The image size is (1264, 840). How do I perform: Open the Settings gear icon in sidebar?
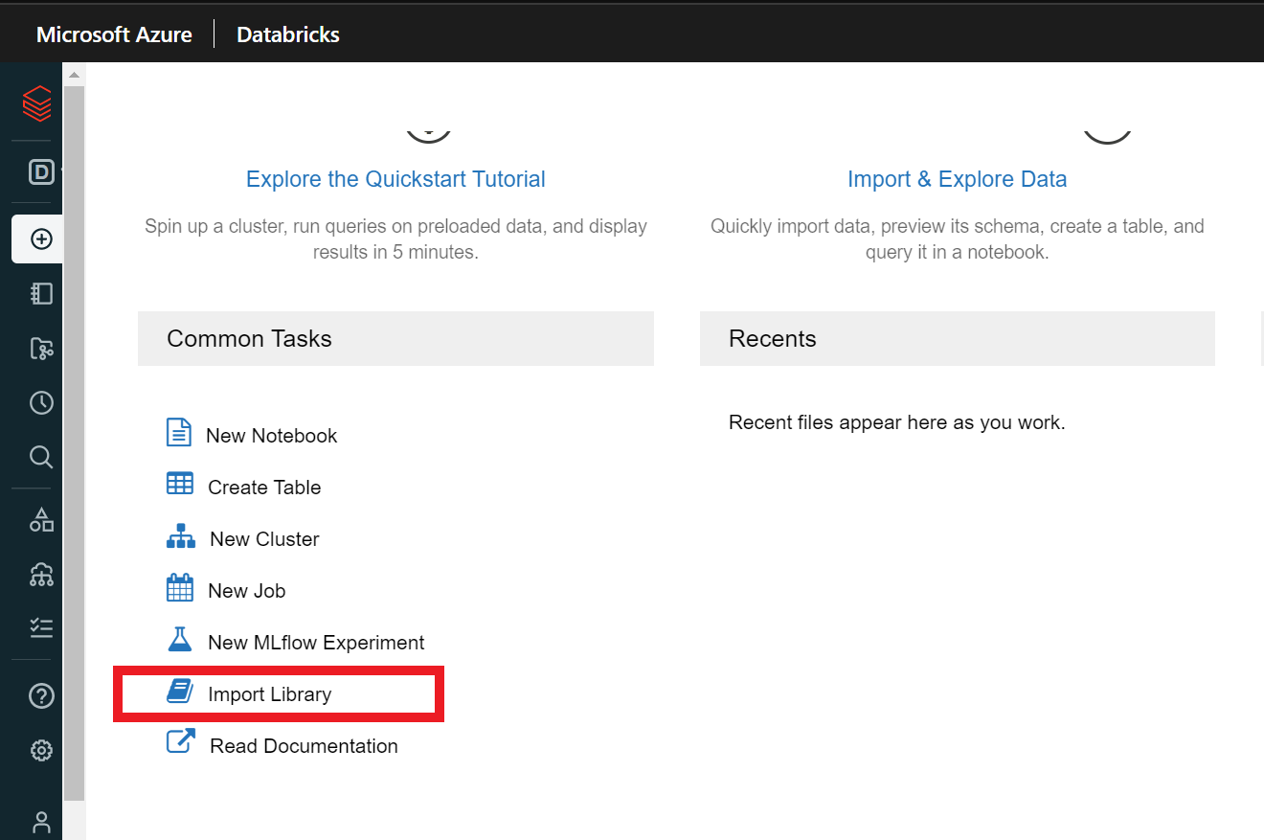coord(41,750)
